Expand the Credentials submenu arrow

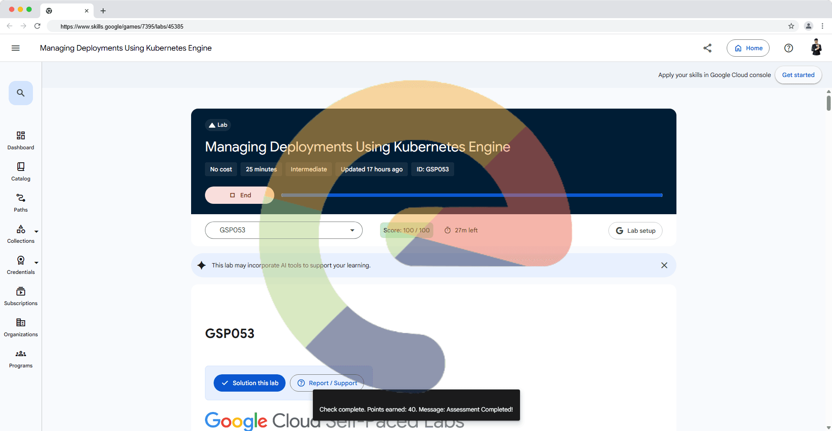[36, 263]
